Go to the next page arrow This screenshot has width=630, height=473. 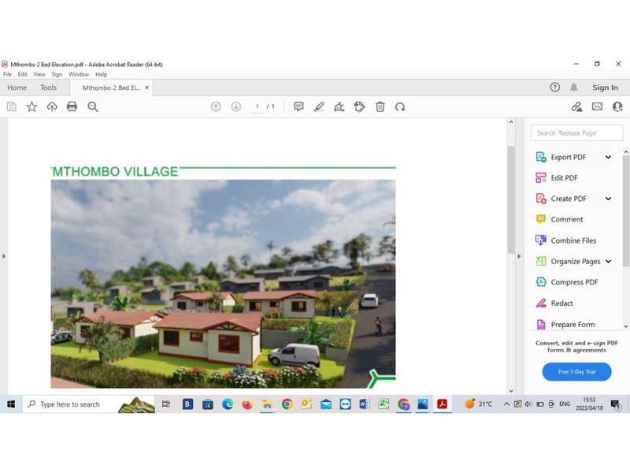coord(235,106)
